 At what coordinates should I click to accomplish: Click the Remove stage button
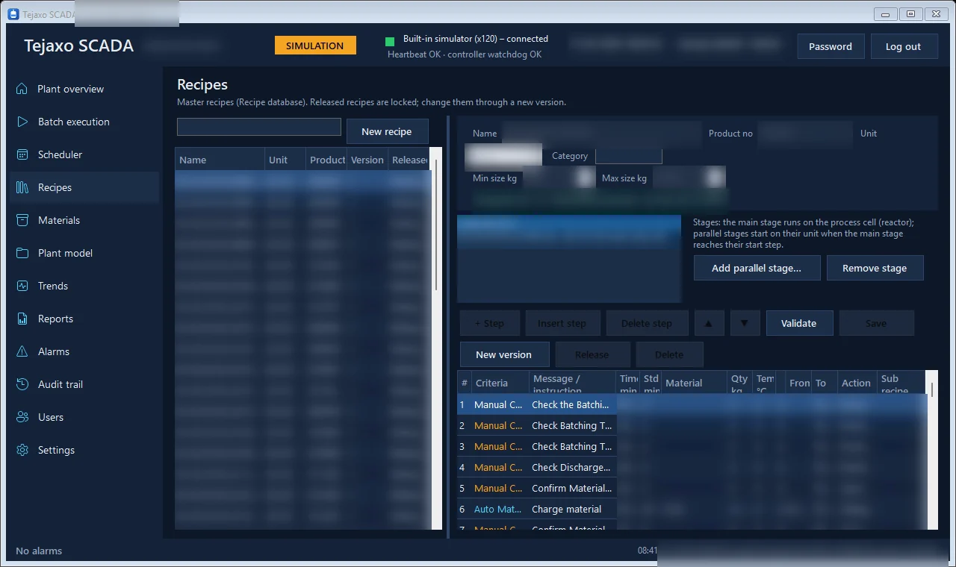coord(875,268)
